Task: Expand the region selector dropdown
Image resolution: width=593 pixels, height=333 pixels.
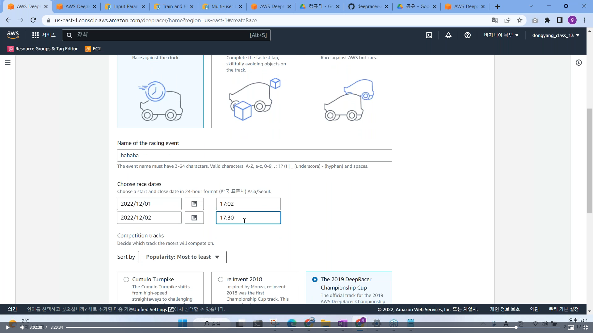Action: tap(501, 35)
